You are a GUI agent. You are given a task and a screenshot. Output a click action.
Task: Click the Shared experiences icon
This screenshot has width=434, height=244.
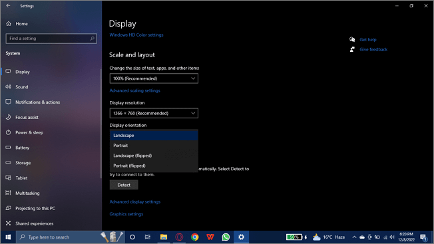[8, 223]
